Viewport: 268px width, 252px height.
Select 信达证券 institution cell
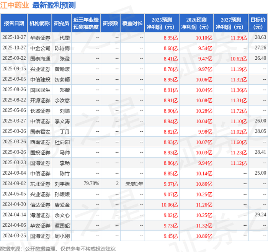click(x=40, y=205)
